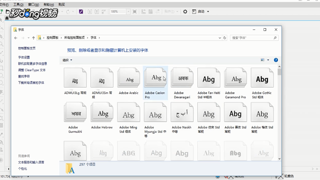Viewport: 320px width, 180px height.
Task: Refresh the Fonts folder view
Action: tap(225, 38)
